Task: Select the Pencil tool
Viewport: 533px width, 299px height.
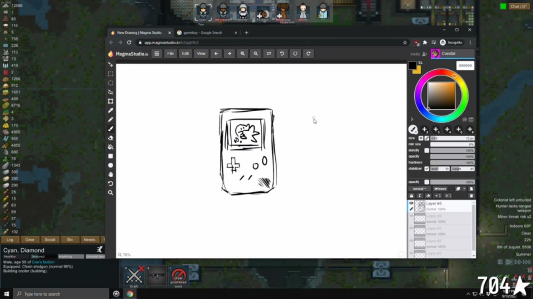Action: (110, 120)
